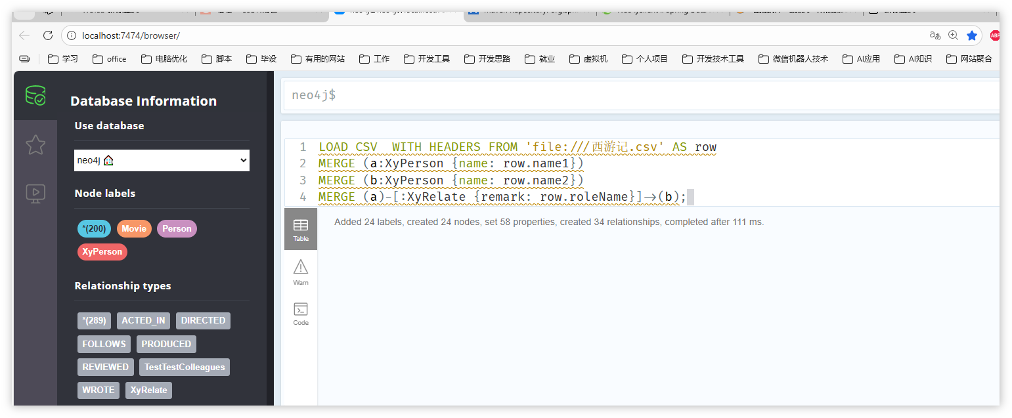
Task: Click the zoom magnifier icon
Action: [x=954, y=35]
